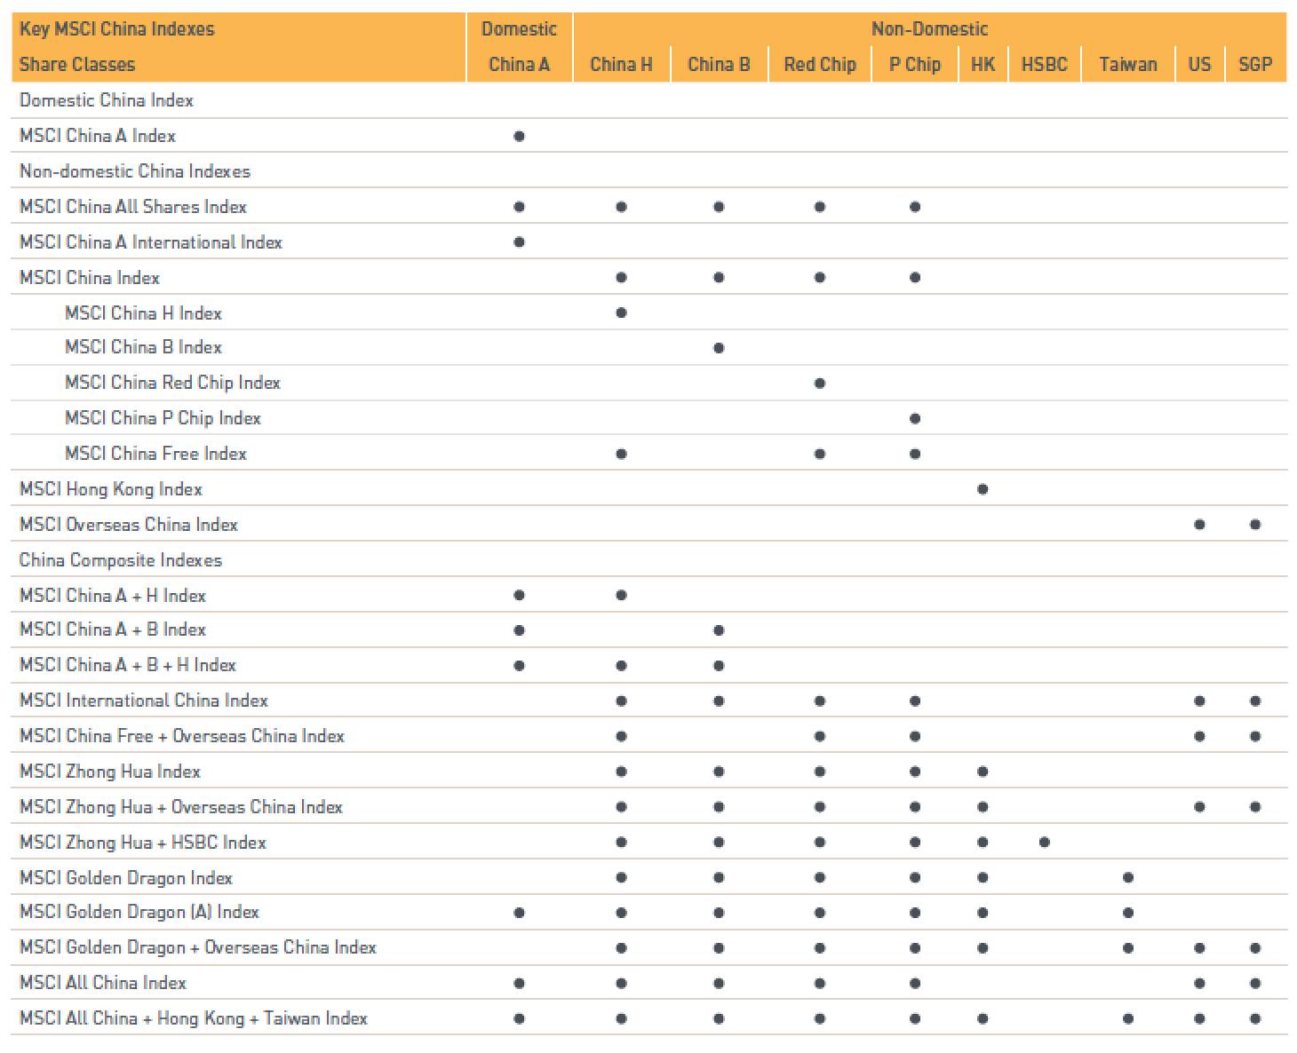Select the 'US' column header
1297x1053 pixels.
pyautogui.click(x=1199, y=65)
